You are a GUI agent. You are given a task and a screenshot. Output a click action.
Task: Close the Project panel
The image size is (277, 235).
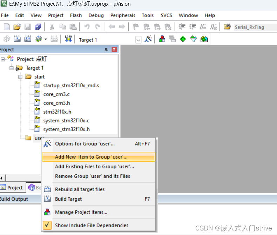pyautogui.click(x=114, y=49)
